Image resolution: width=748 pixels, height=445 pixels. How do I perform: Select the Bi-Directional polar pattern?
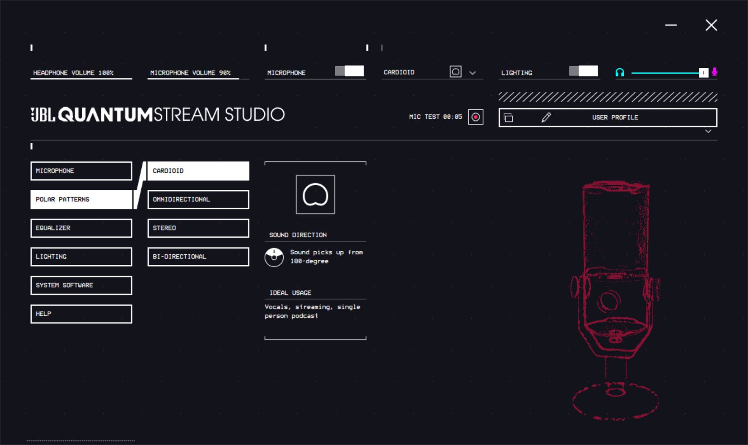point(198,257)
